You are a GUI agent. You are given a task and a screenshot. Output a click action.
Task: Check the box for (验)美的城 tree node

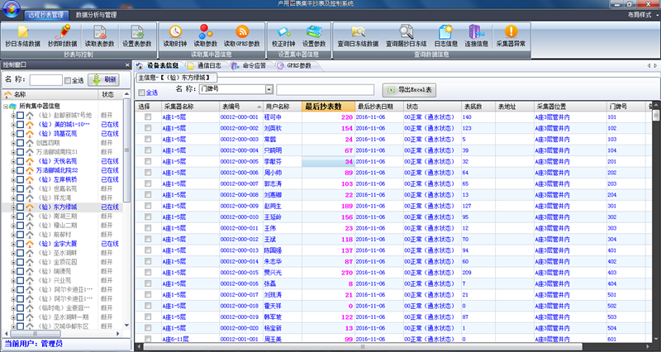tap(20, 124)
